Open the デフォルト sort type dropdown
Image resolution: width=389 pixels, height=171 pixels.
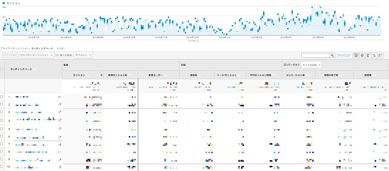[x=83, y=55]
